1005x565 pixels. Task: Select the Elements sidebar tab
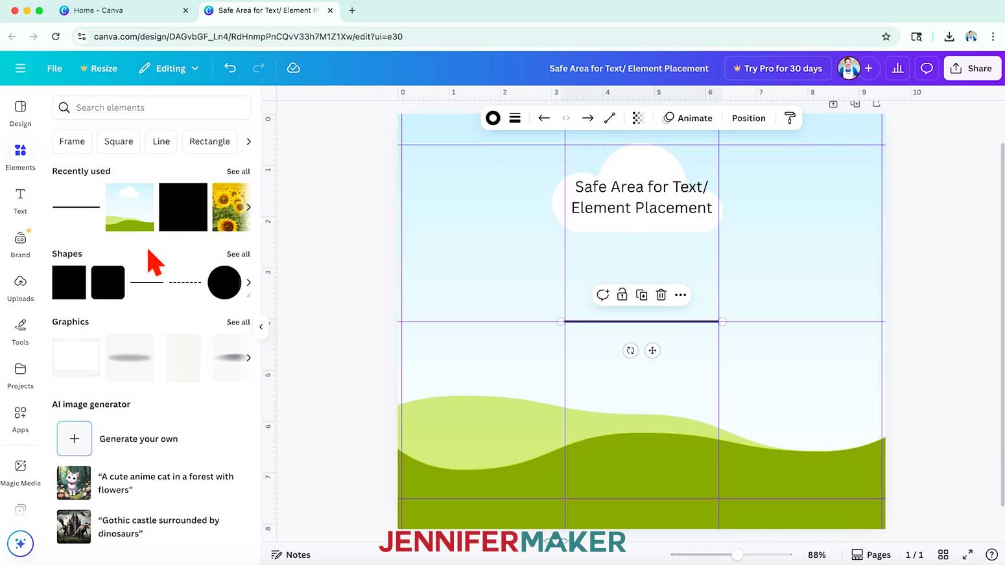[x=20, y=157]
